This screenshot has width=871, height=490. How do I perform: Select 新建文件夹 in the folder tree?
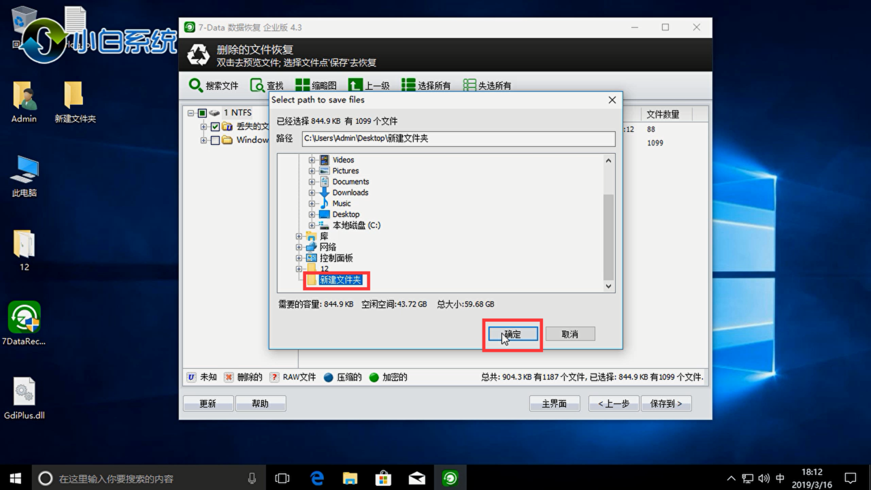(x=341, y=280)
